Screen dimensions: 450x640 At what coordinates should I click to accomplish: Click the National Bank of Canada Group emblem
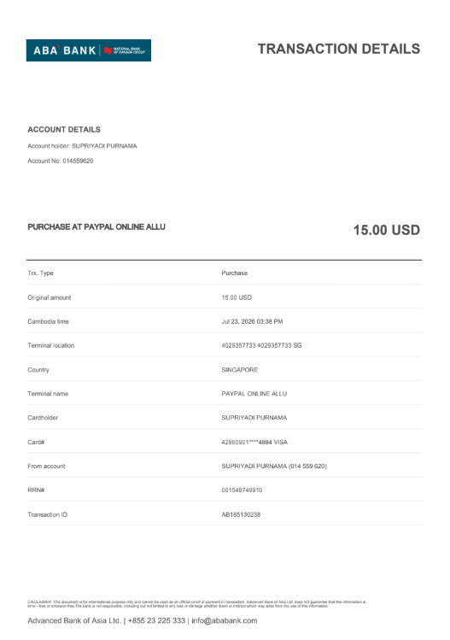tap(125, 50)
